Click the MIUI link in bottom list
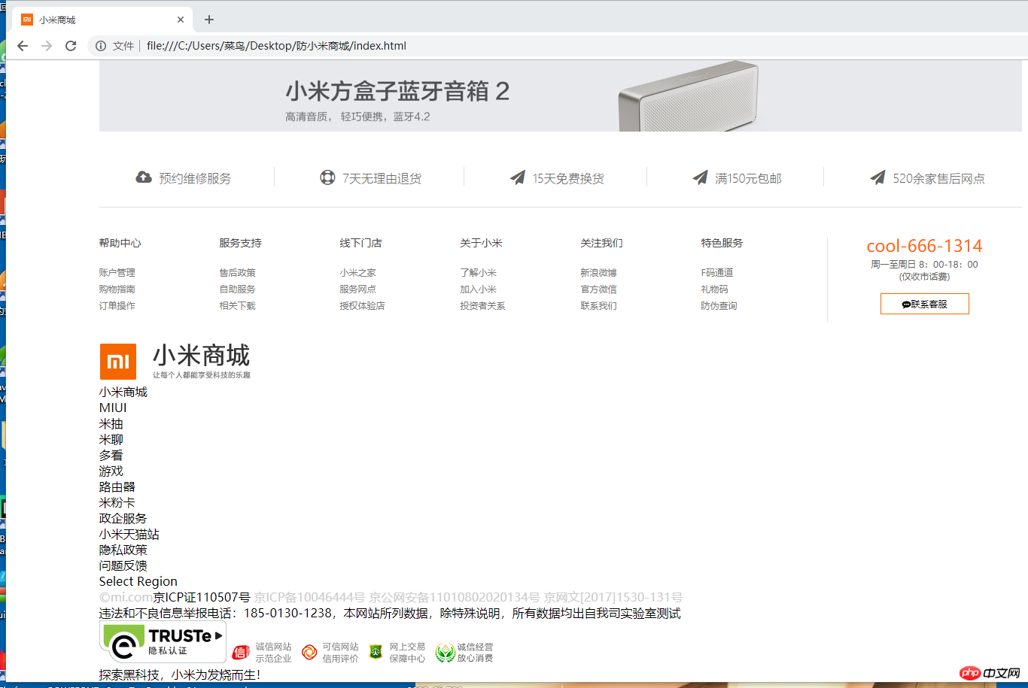The image size is (1028, 688). [x=113, y=408]
